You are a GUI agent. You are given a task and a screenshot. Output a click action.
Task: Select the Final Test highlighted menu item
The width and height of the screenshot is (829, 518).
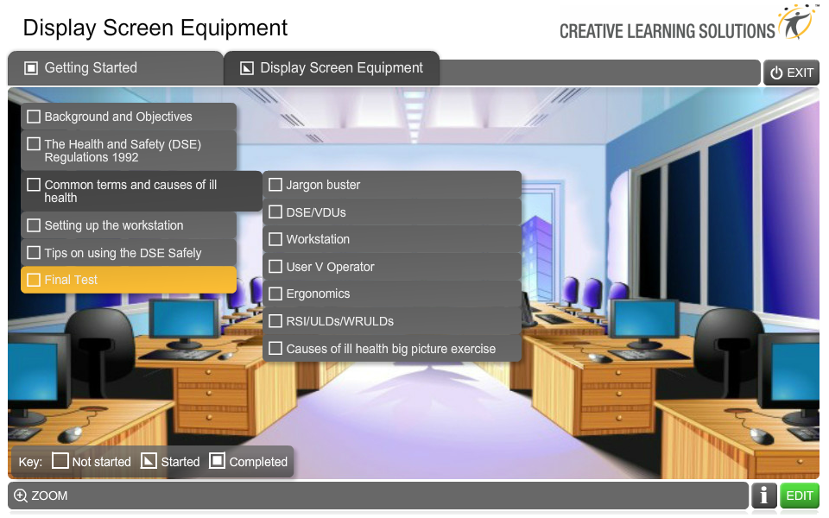click(128, 279)
